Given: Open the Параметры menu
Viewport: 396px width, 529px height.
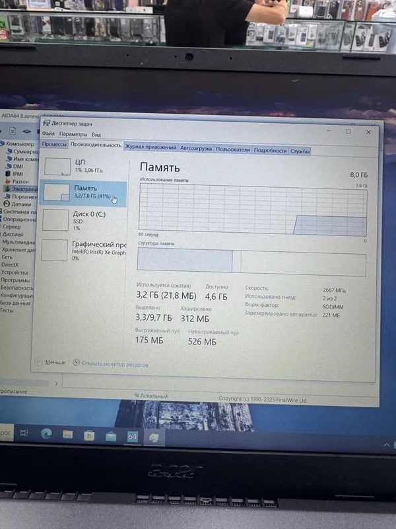Looking at the screenshot, I should point(73,134).
